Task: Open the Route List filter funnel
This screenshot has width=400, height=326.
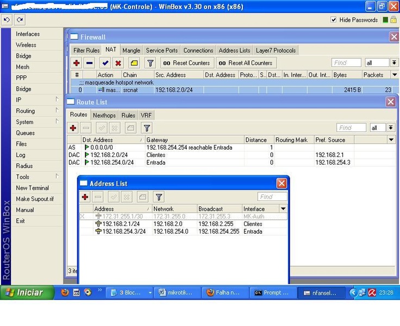Action: [147, 128]
